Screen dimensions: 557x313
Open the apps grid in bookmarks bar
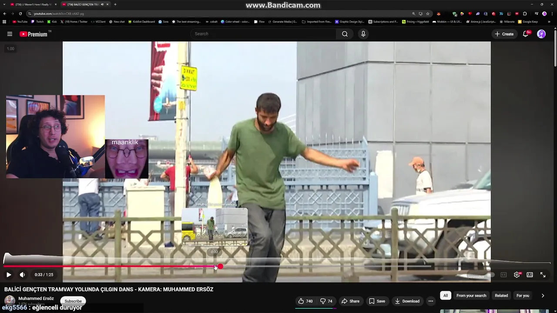(4, 21)
